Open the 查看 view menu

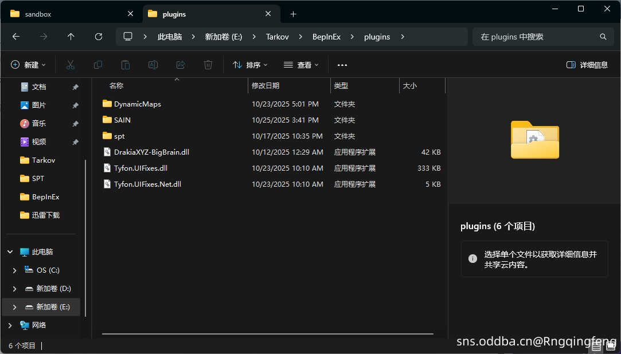click(301, 65)
